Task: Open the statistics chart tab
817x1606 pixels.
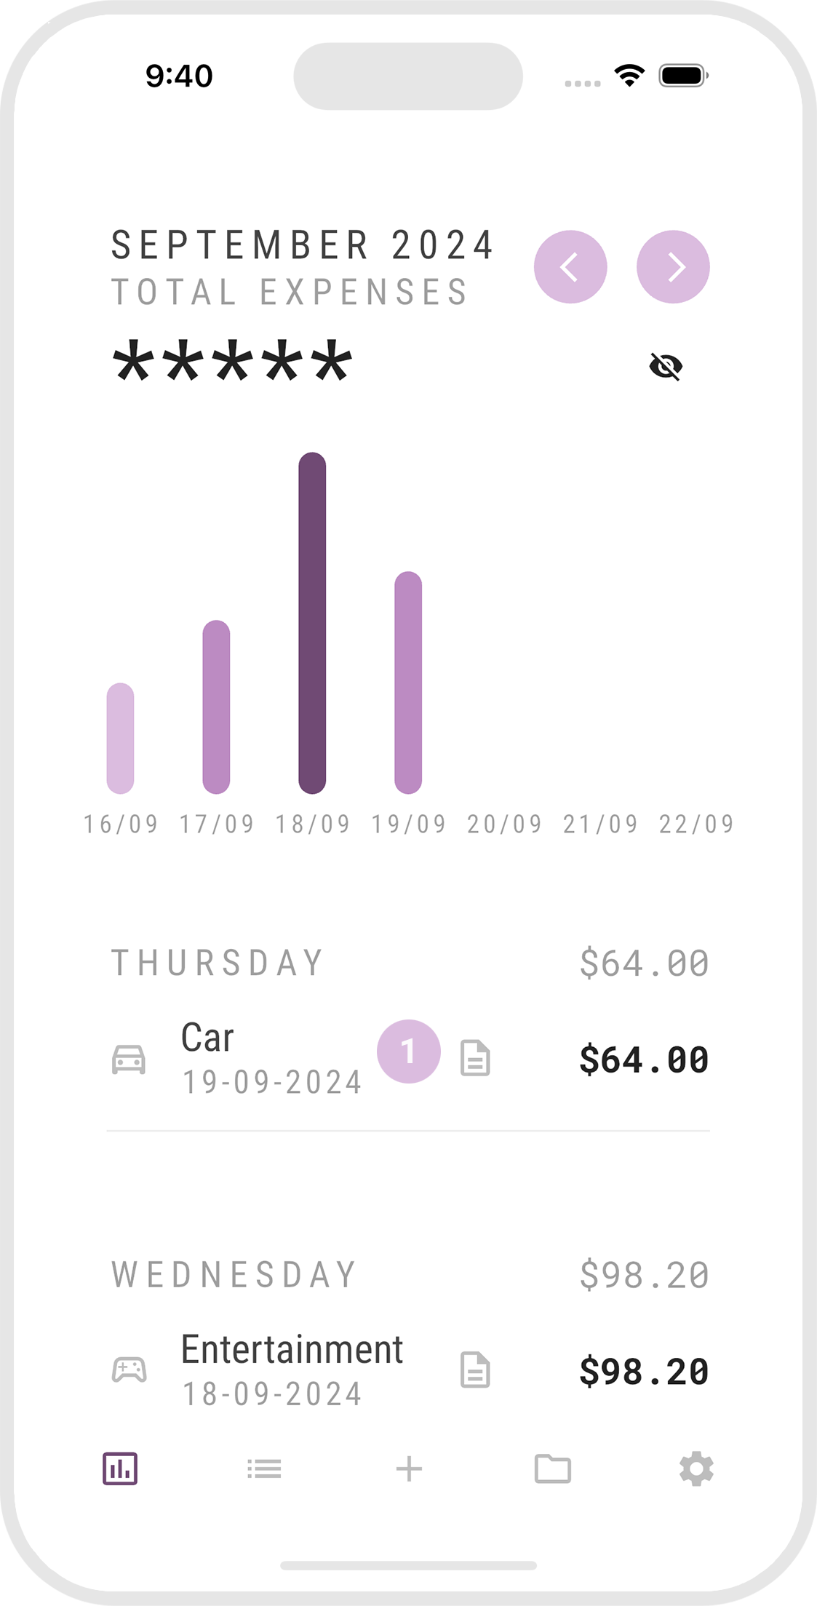Action: point(120,1468)
